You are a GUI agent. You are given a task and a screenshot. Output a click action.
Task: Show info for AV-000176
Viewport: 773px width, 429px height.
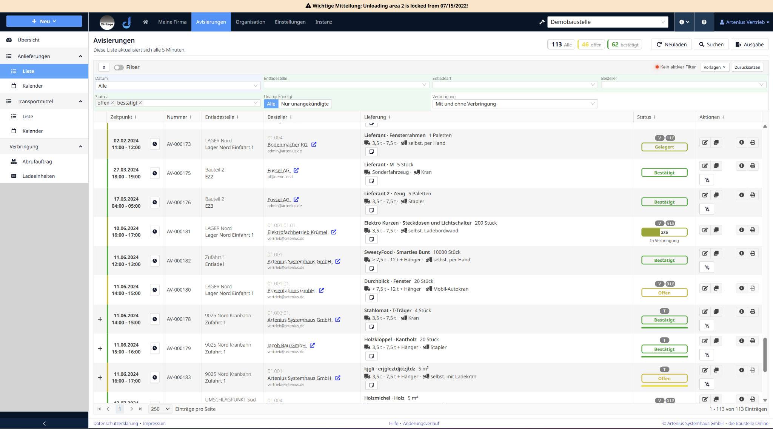pos(742,195)
